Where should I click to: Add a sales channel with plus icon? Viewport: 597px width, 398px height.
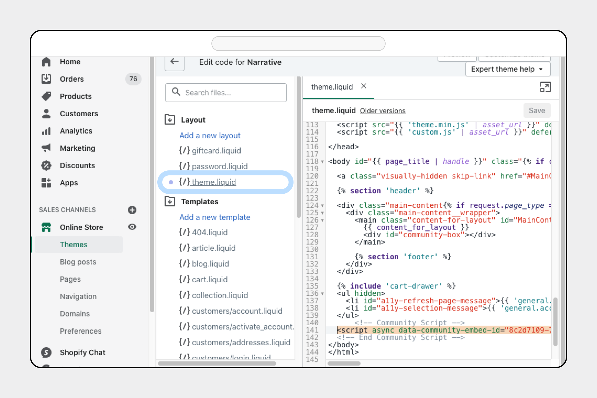(x=132, y=210)
